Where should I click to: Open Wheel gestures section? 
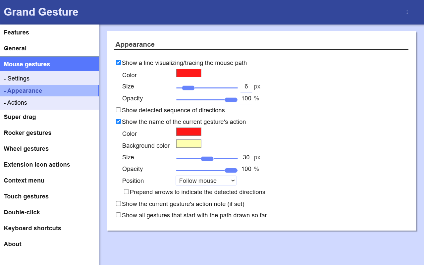[49, 149]
